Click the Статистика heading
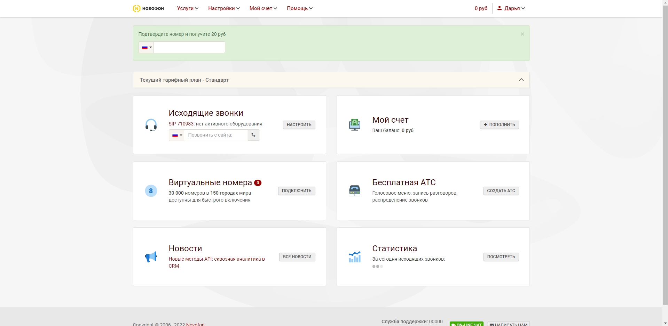 tap(395, 248)
